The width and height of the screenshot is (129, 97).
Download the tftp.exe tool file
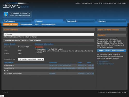tap(52, 73)
